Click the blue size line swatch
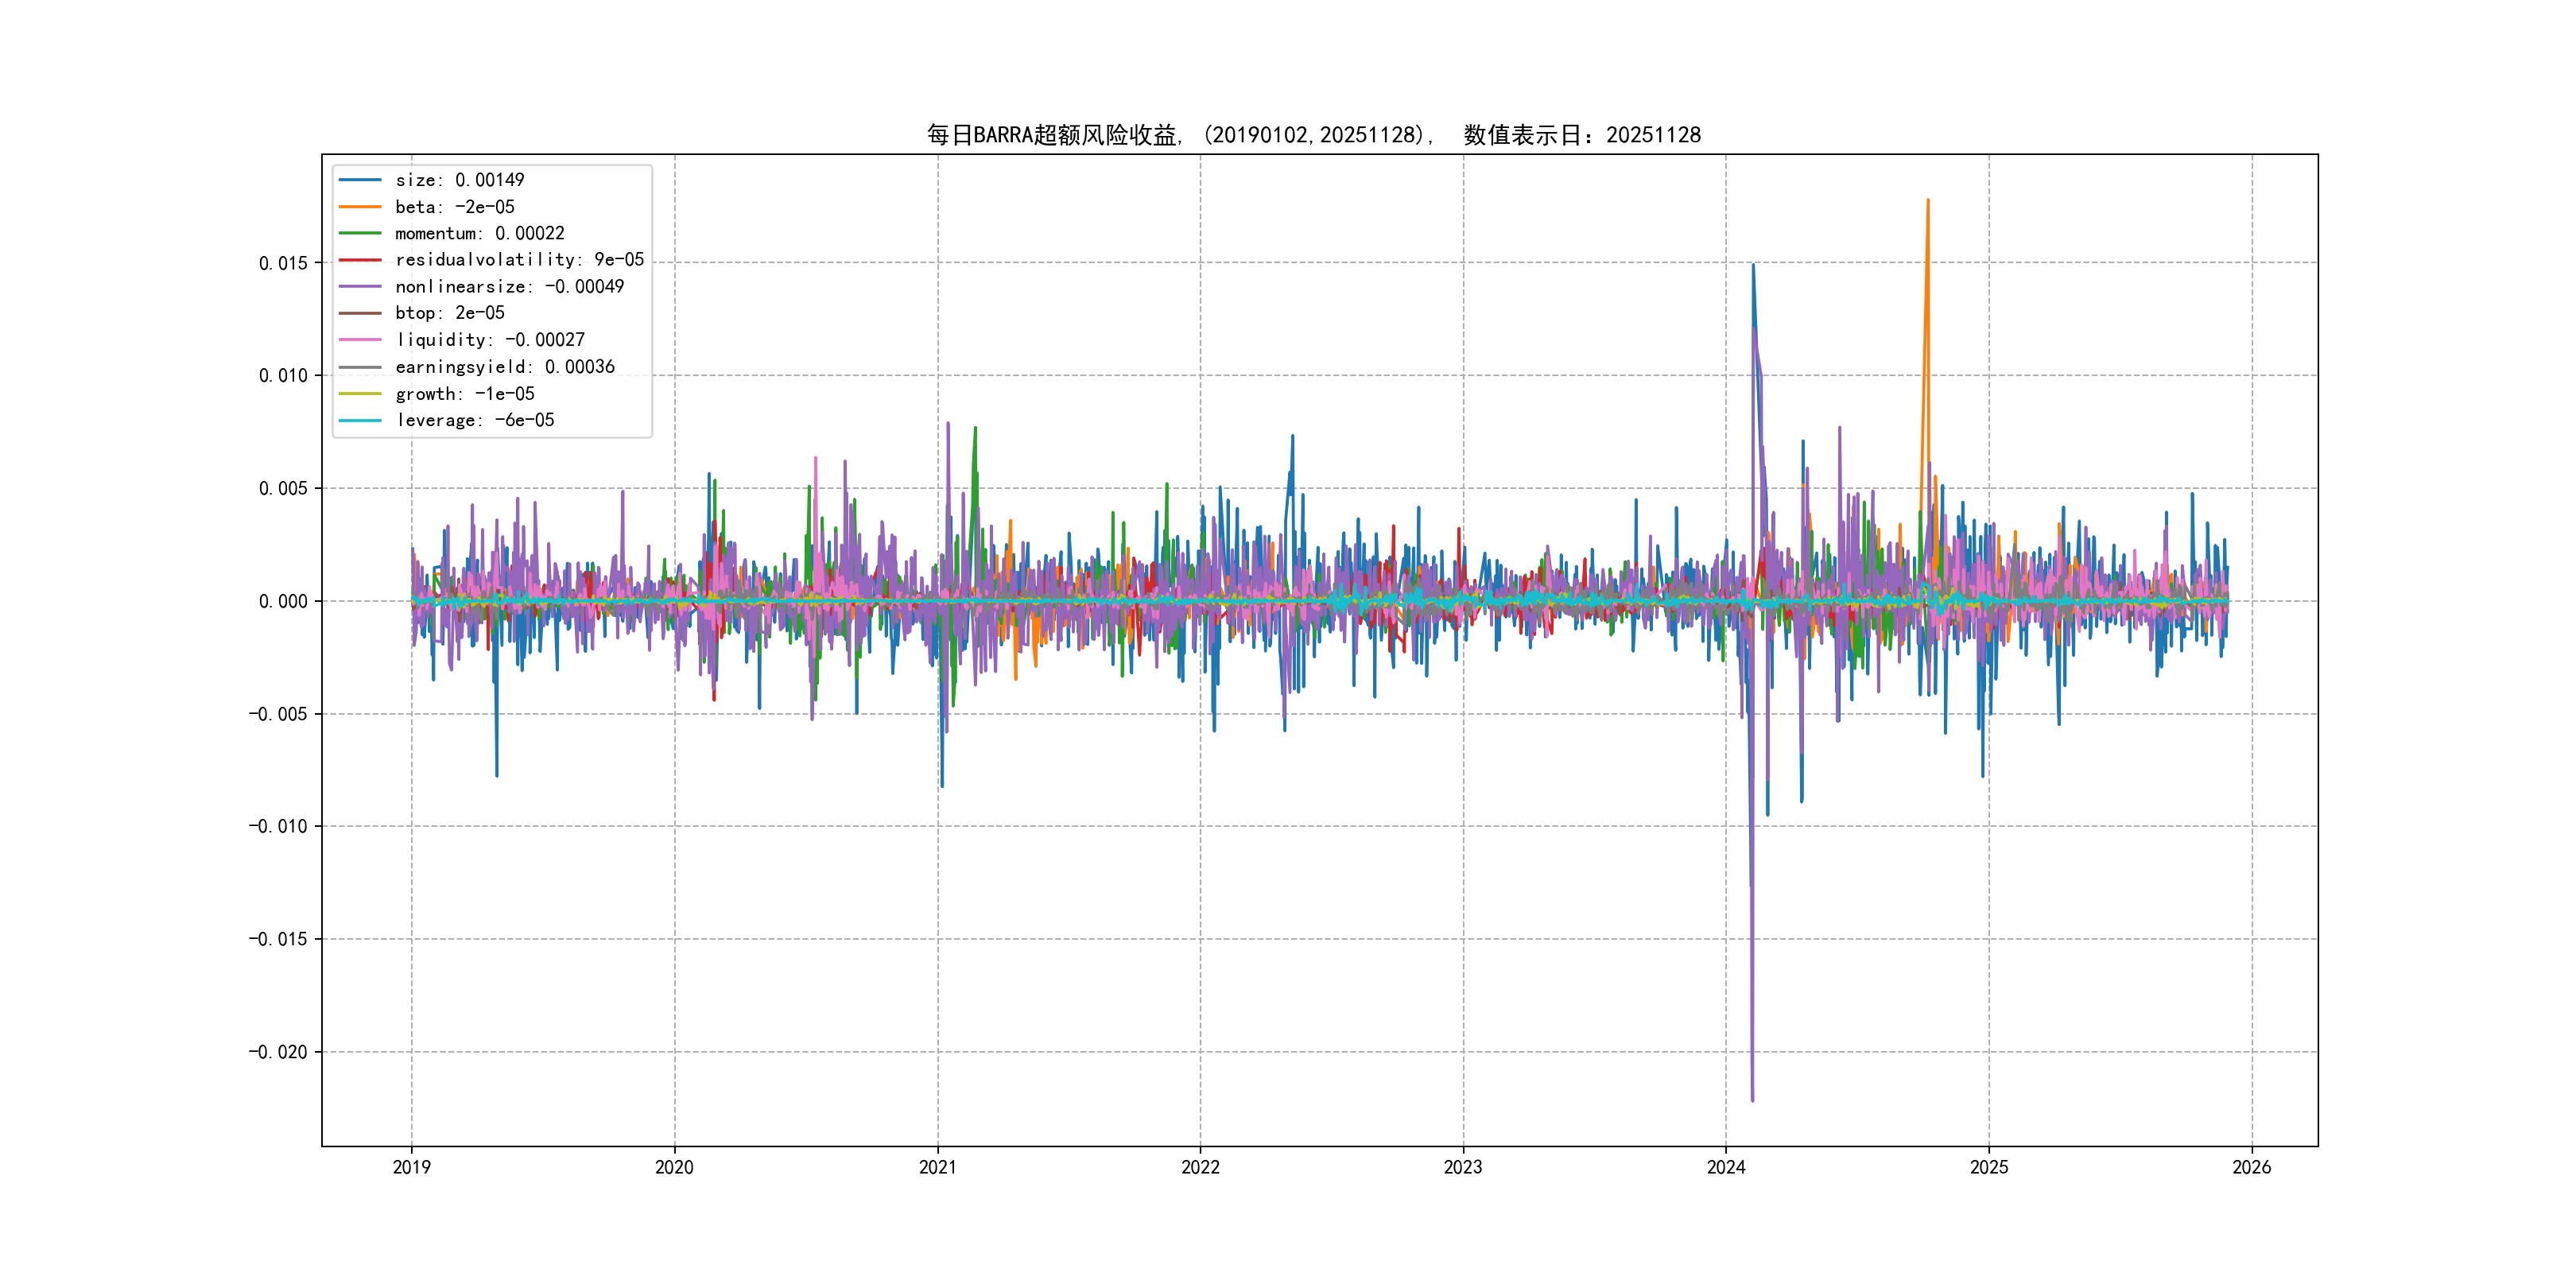This screenshot has width=2576, height=1288. (360, 180)
